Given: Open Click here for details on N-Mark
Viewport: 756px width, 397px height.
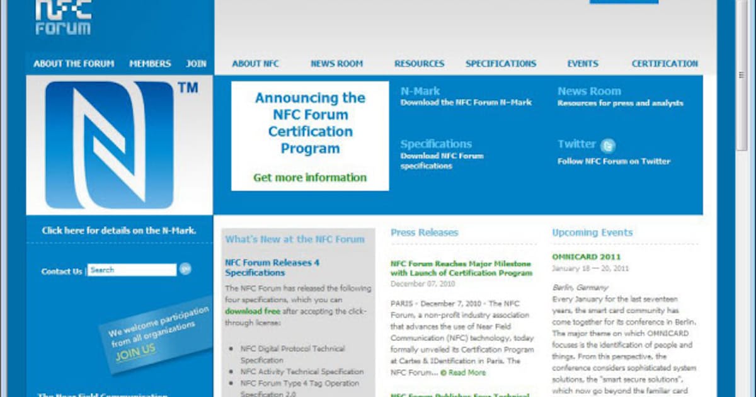Looking at the screenshot, I should tap(119, 231).
